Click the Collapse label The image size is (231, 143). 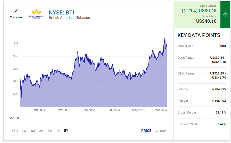16,17
